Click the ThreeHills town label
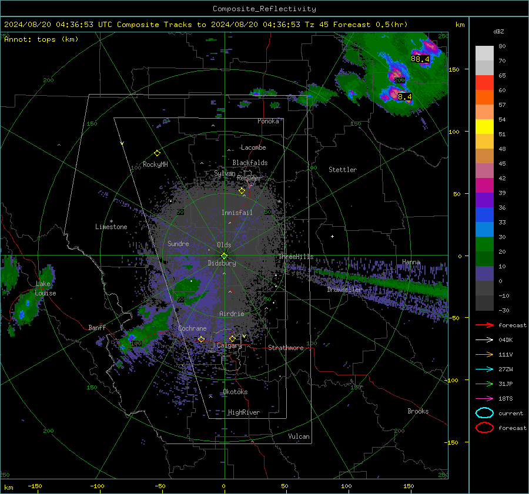529x494 pixels. point(296,257)
